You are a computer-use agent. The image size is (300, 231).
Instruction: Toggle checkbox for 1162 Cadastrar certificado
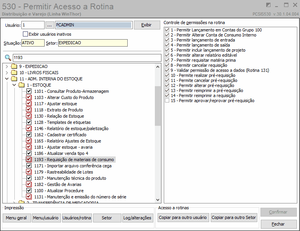(x=29, y=135)
